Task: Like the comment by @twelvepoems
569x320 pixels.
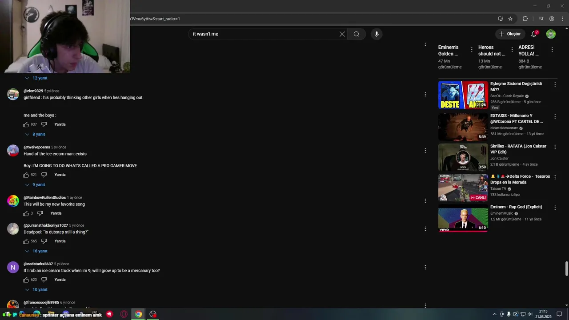Action: (x=26, y=175)
